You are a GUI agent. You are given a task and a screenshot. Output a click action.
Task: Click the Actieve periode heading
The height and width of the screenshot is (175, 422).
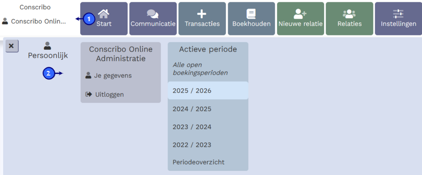click(208, 49)
